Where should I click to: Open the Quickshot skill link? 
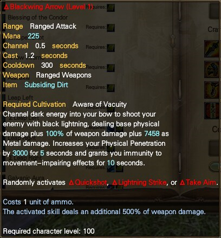tap(88, 183)
